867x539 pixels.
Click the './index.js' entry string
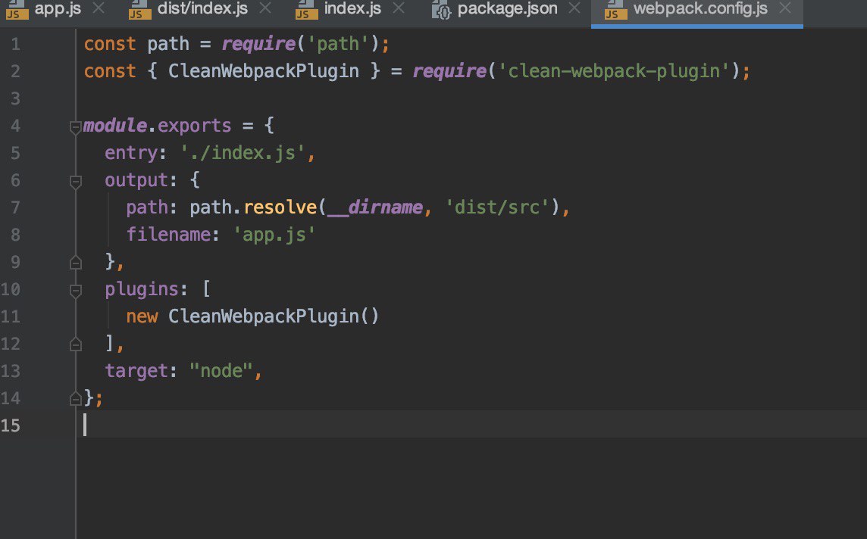243,152
